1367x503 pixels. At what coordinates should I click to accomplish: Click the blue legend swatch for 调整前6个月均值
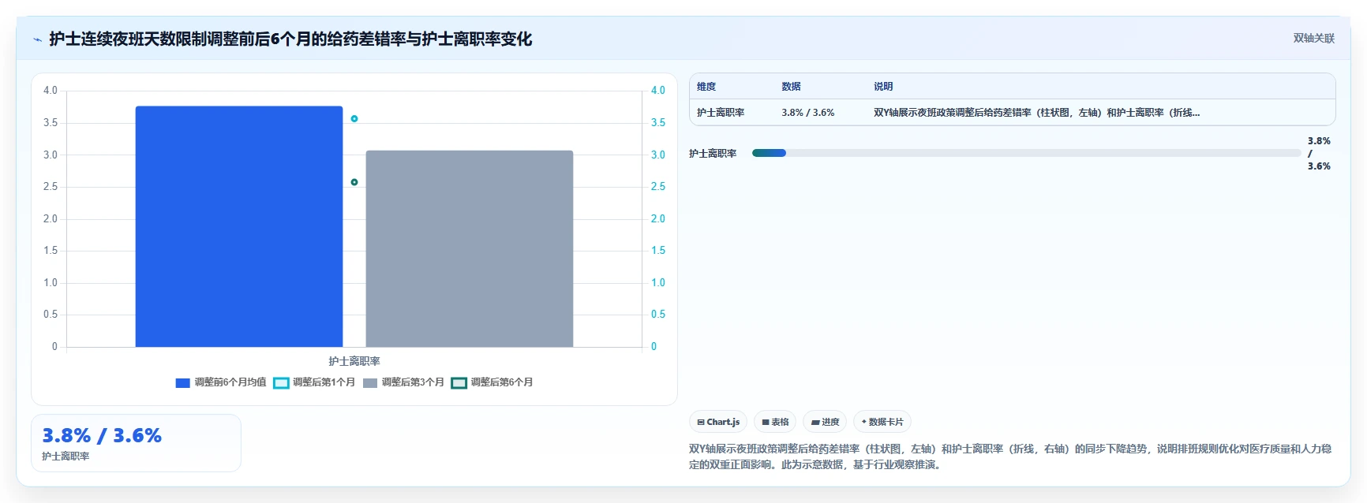[182, 383]
